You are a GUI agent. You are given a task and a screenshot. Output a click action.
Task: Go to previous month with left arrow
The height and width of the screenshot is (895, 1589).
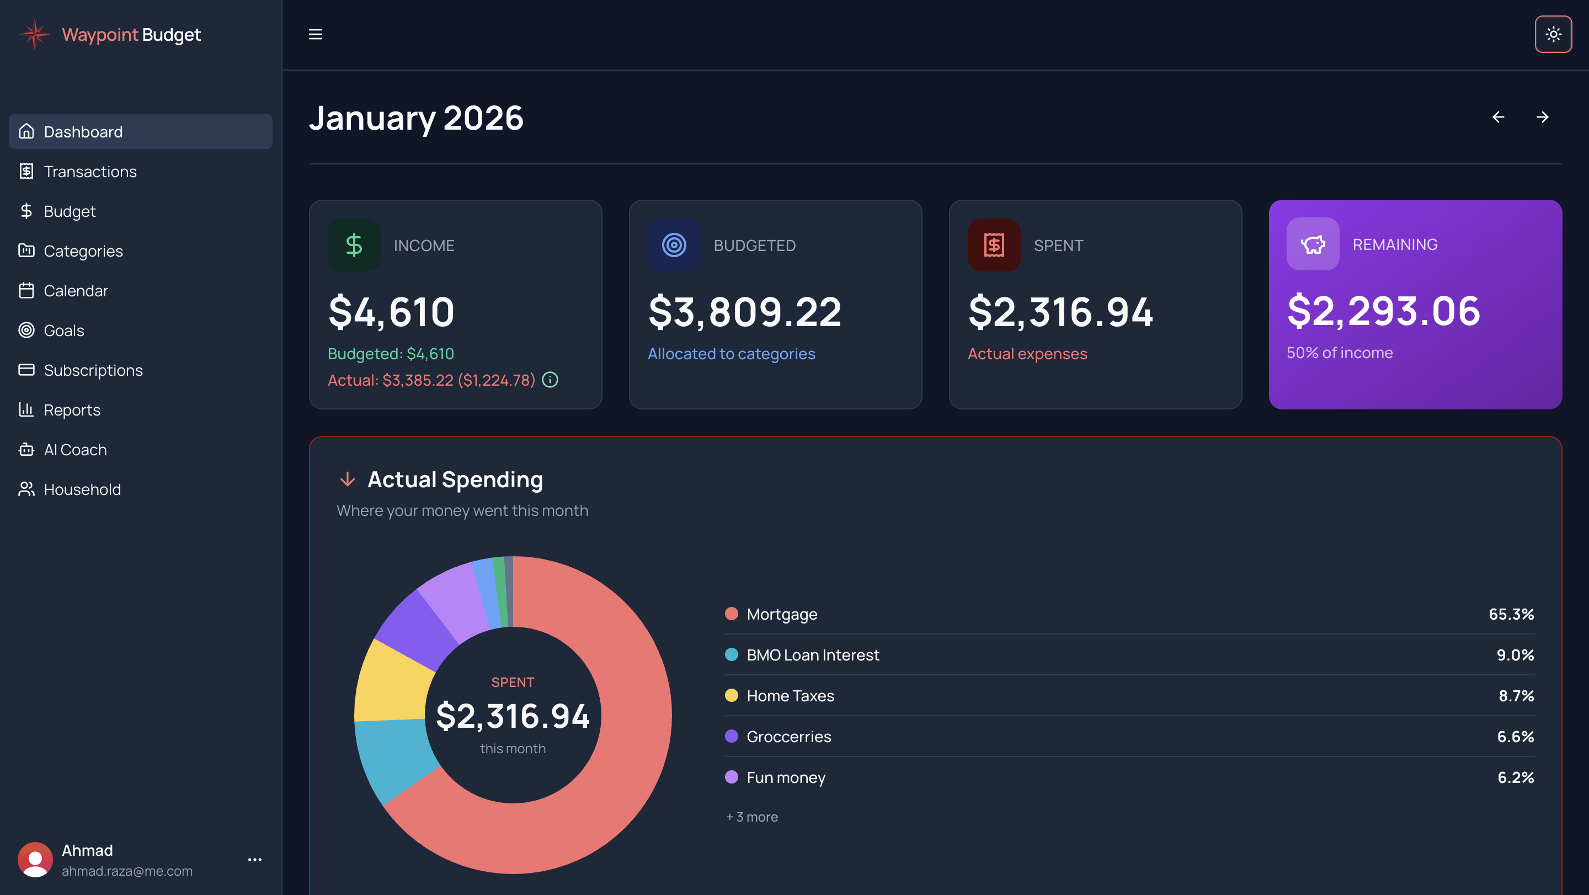[1499, 116]
